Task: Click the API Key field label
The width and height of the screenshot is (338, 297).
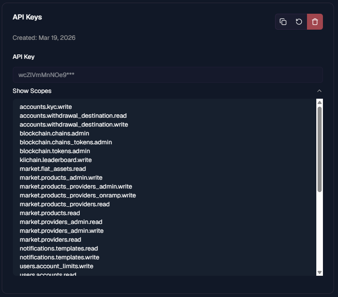Action: pos(23,57)
